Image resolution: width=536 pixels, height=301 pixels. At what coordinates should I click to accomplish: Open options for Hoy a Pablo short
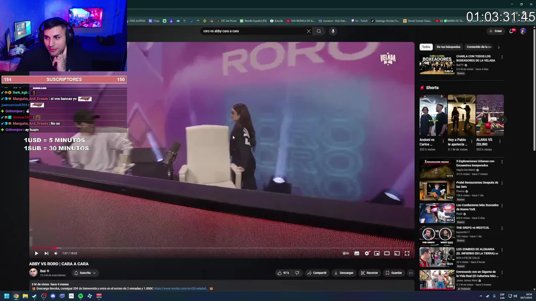pyautogui.click(x=472, y=141)
